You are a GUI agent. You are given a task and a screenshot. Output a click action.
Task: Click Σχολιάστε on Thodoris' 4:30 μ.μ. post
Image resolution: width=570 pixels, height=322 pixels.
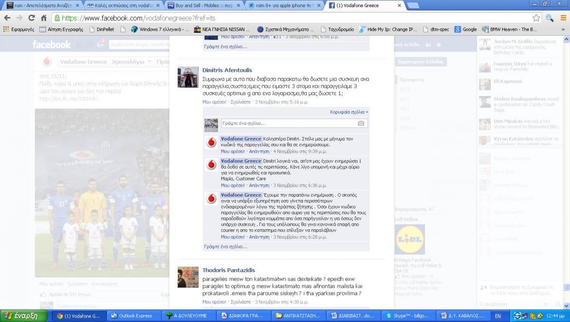pos(241,302)
